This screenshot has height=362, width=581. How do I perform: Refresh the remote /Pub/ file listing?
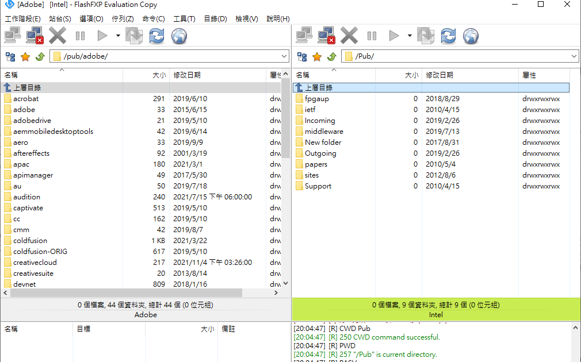448,36
